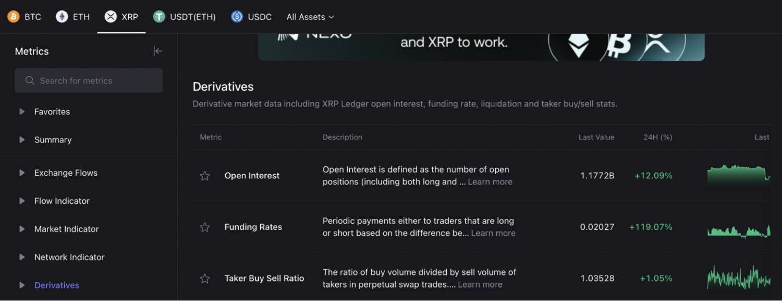
Task: Toggle favorite star for Taker Buy Sell Ratio
Action: click(x=205, y=279)
